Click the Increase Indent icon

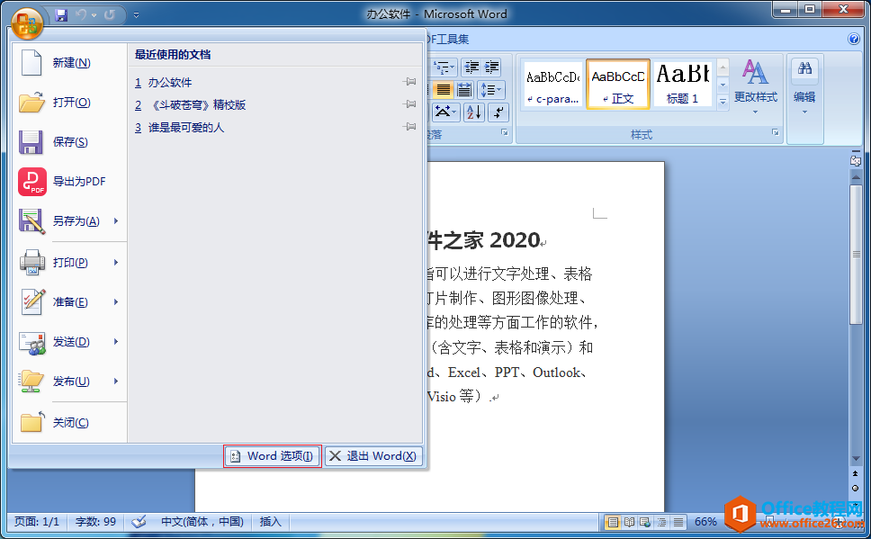(491, 67)
